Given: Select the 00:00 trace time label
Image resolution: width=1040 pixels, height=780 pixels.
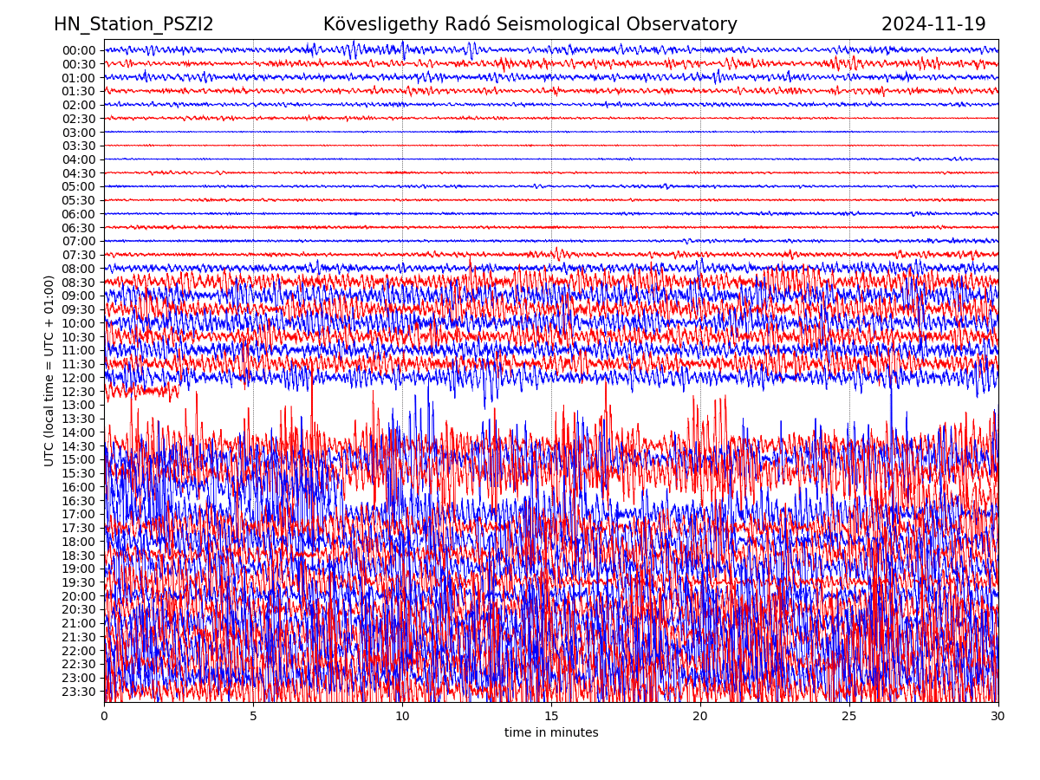Looking at the screenshot, I should tap(79, 50).
